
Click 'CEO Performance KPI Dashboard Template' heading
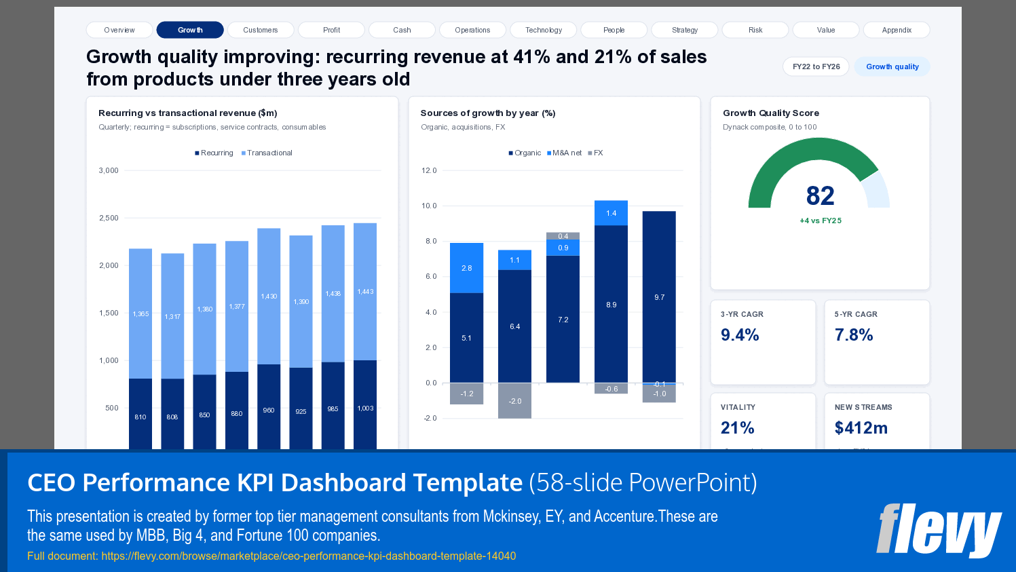click(x=275, y=482)
